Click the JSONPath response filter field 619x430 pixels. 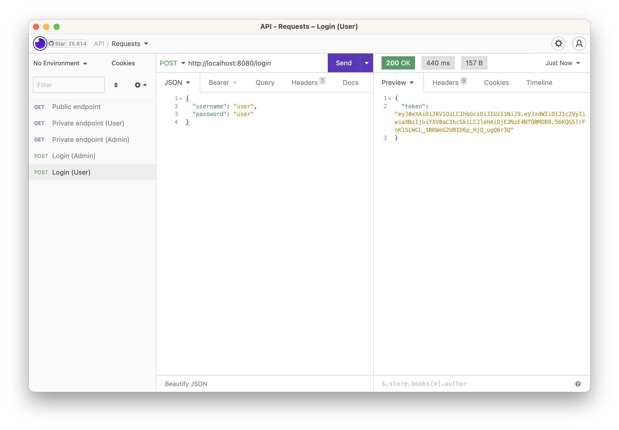(474, 384)
